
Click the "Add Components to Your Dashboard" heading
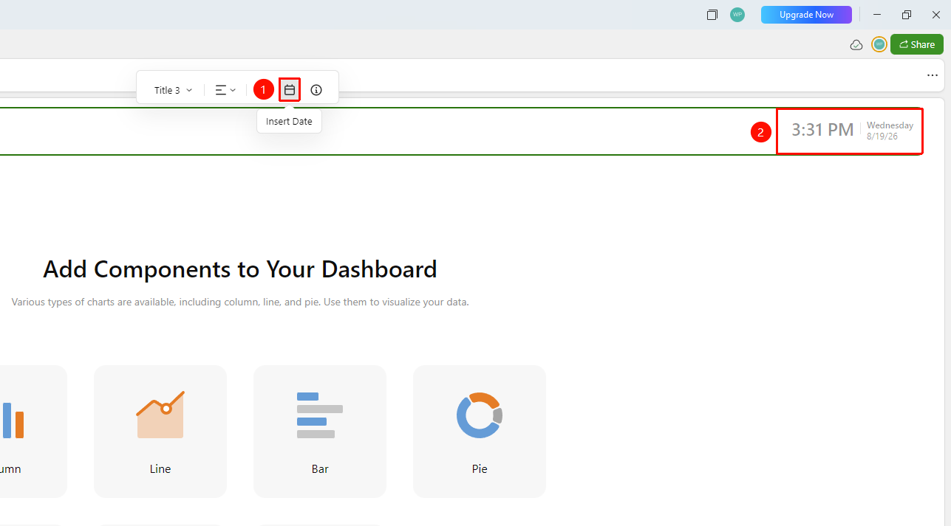pos(240,269)
